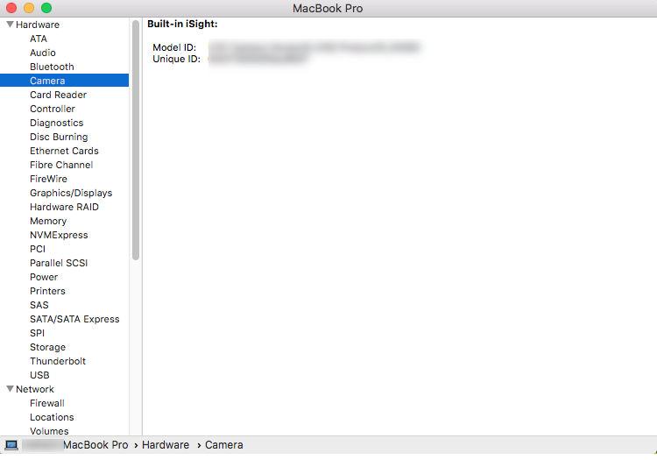The width and height of the screenshot is (657, 460).
Task: Select Firewall under Network
Action: (47, 403)
